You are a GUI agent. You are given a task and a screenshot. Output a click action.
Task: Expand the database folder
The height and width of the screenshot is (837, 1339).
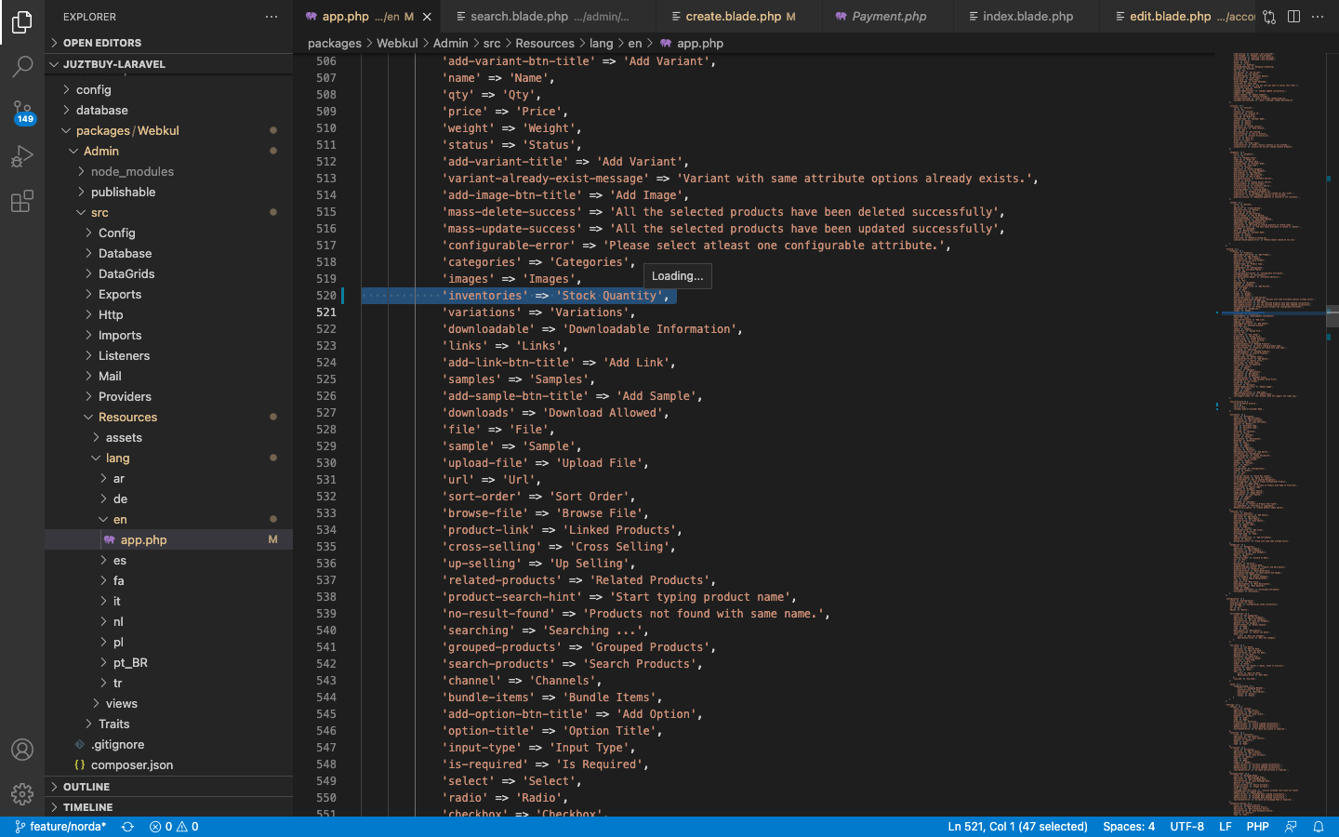click(168, 111)
